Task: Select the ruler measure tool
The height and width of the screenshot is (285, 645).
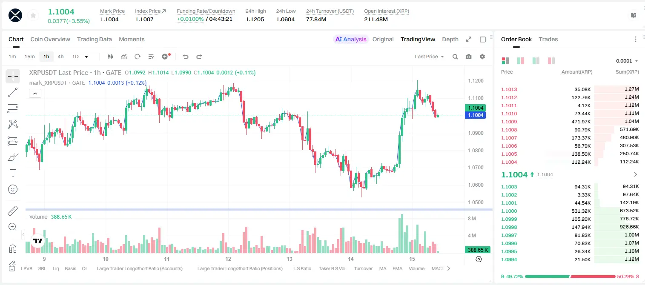Action: pyautogui.click(x=13, y=211)
